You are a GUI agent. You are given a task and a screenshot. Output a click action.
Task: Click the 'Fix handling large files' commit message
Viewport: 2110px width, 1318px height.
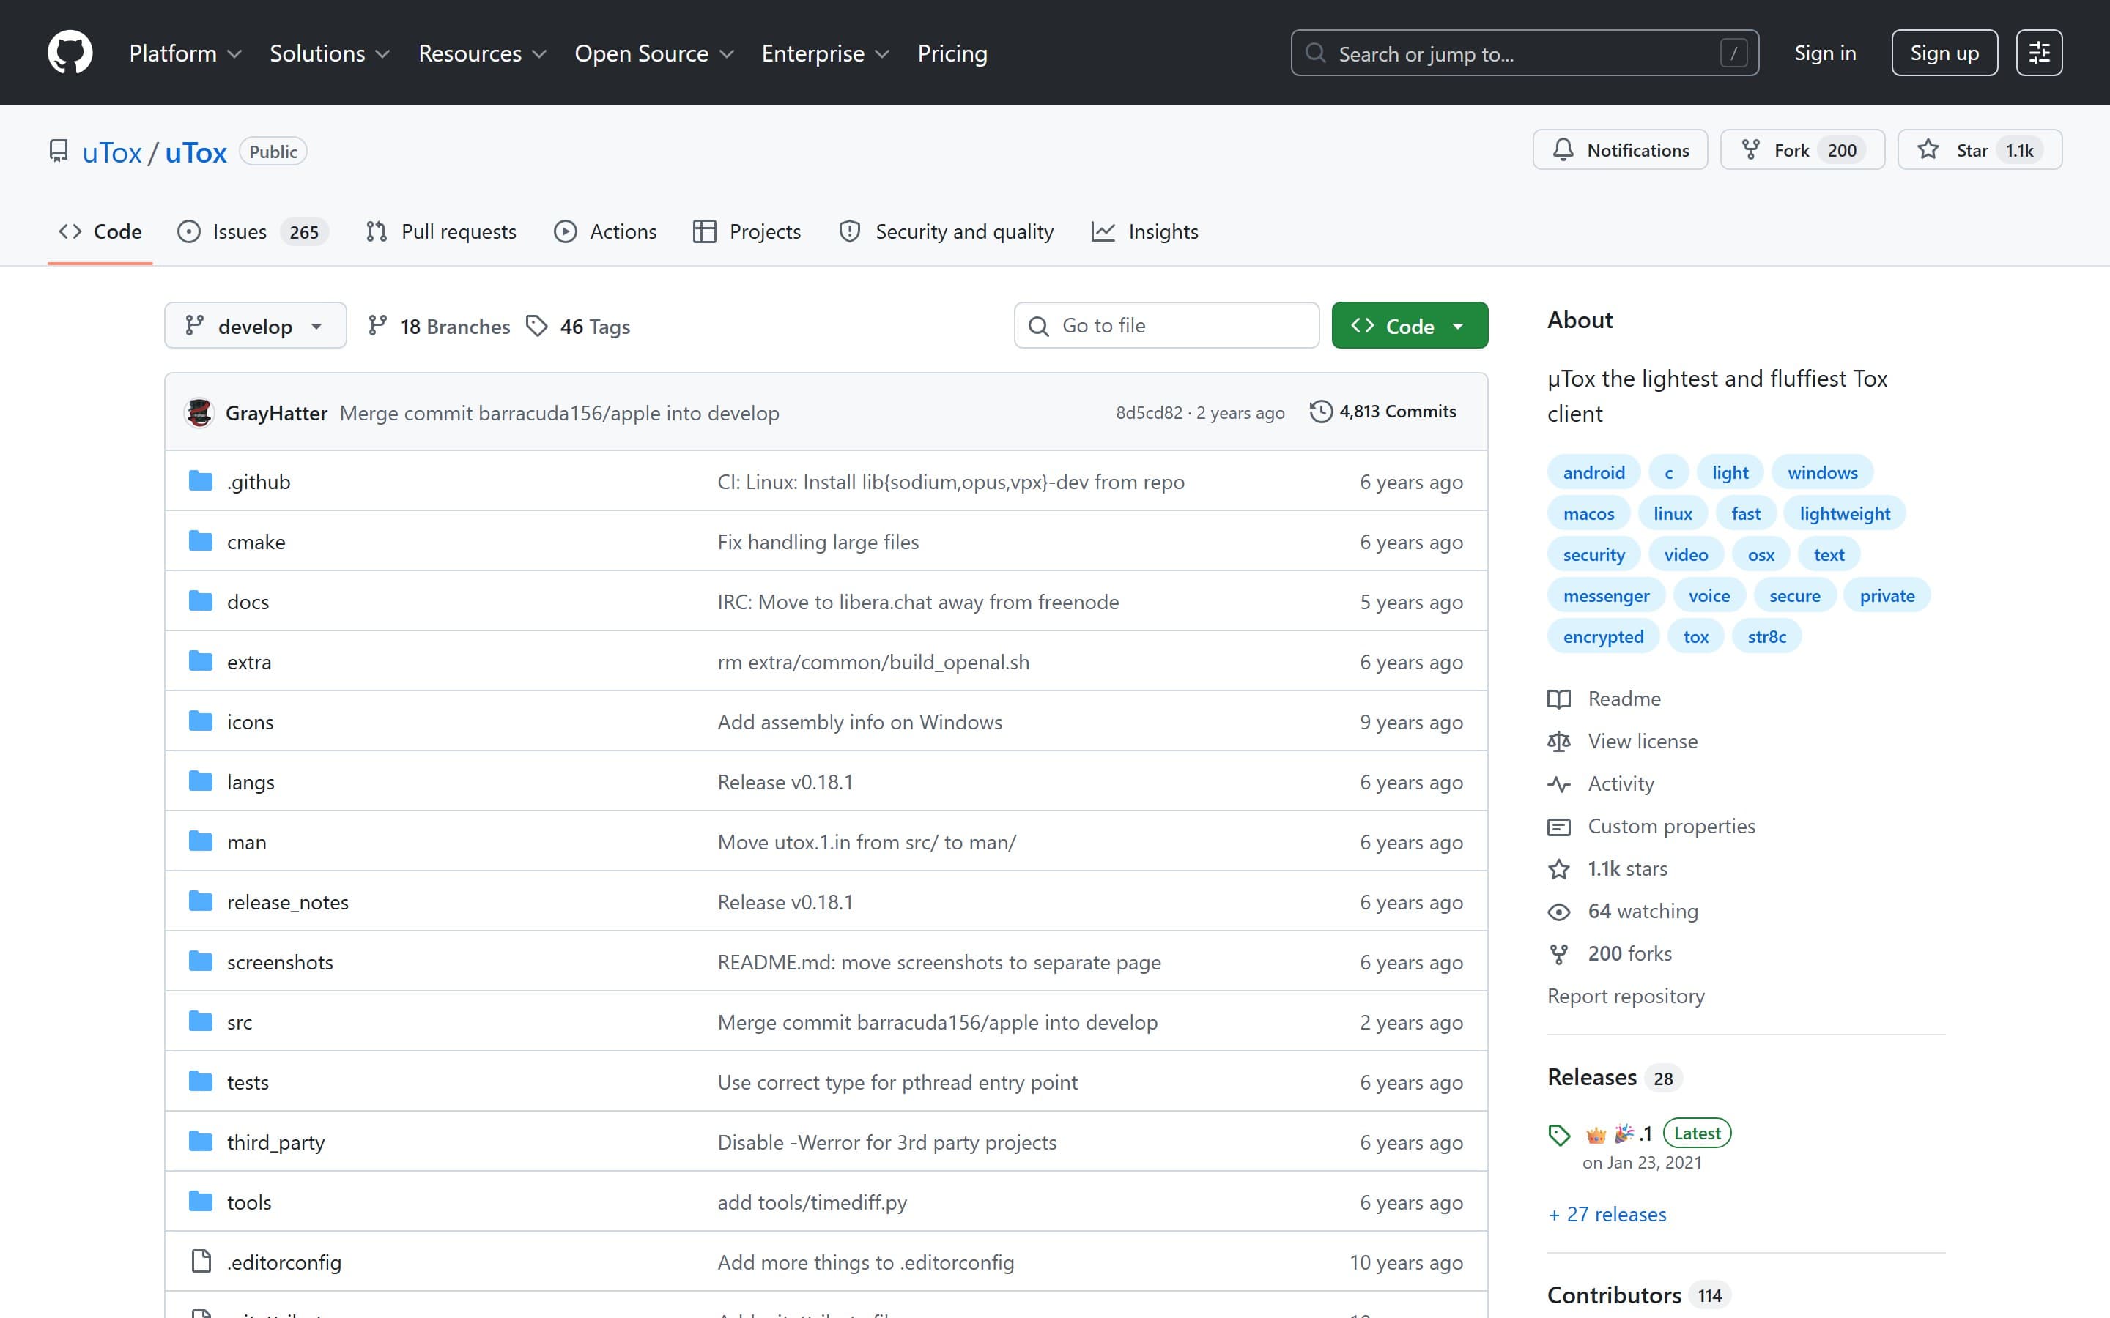tap(818, 542)
